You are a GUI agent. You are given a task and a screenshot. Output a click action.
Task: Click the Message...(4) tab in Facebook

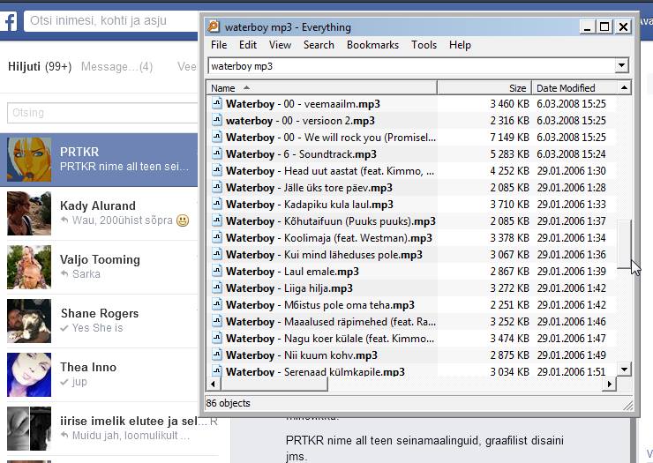click(117, 67)
